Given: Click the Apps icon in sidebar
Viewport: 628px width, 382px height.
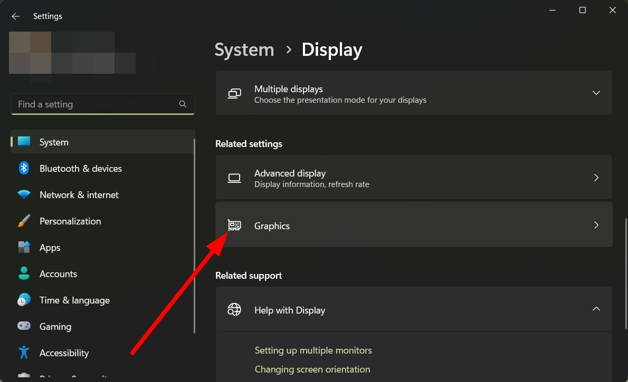Looking at the screenshot, I should pos(24,248).
